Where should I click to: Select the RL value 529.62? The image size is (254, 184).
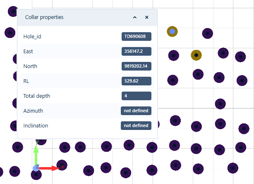pos(137,81)
